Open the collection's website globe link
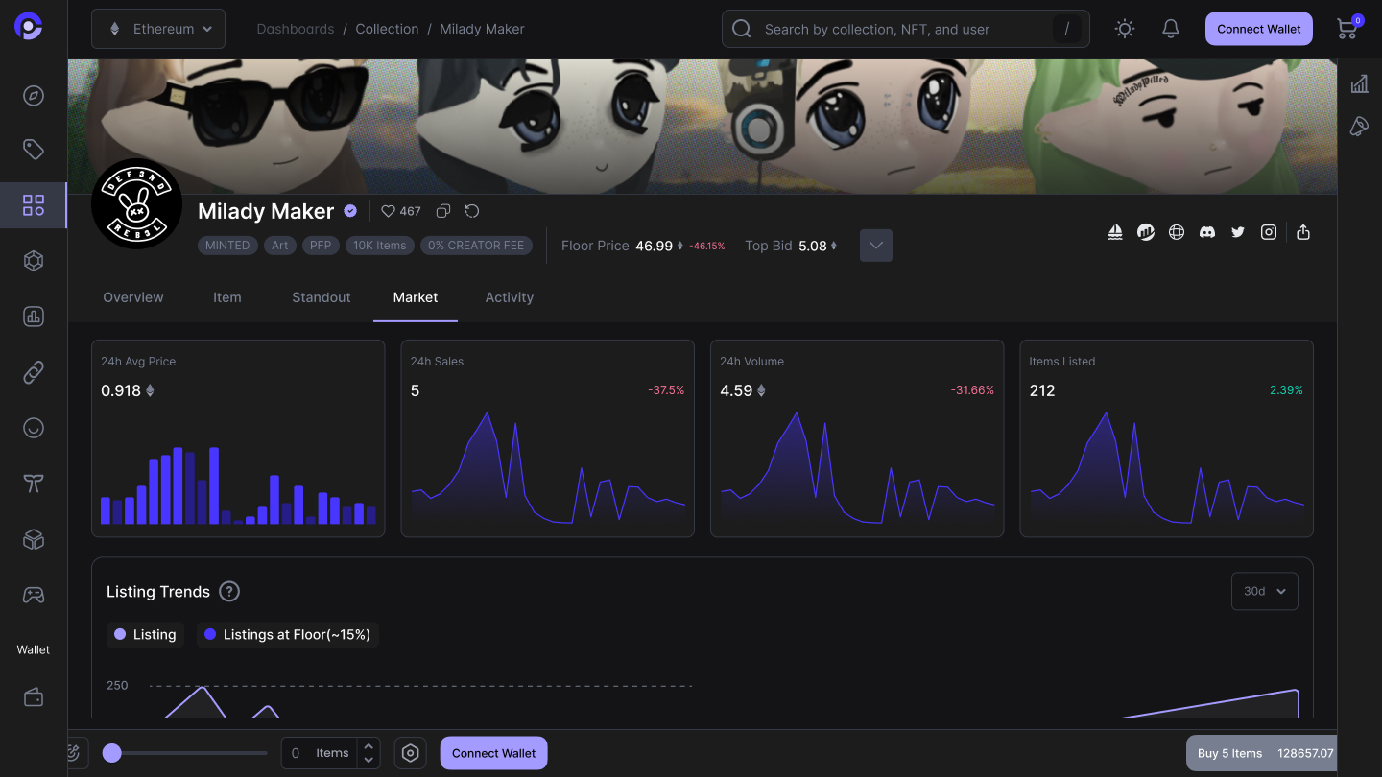Image resolution: width=1382 pixels, height=777 pixels. (x=1177, y=232)
